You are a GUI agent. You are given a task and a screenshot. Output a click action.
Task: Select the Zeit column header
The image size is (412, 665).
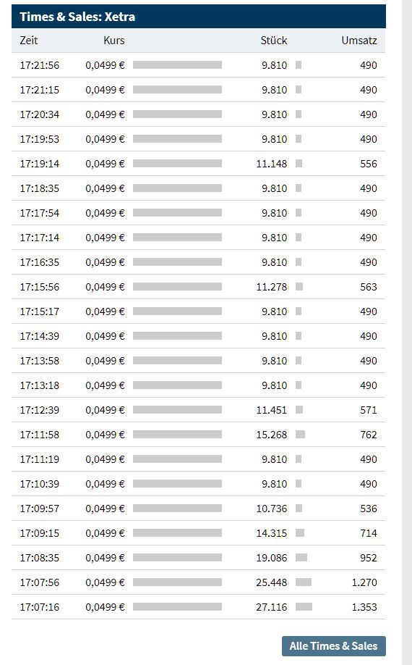click(x=29, y=41)
